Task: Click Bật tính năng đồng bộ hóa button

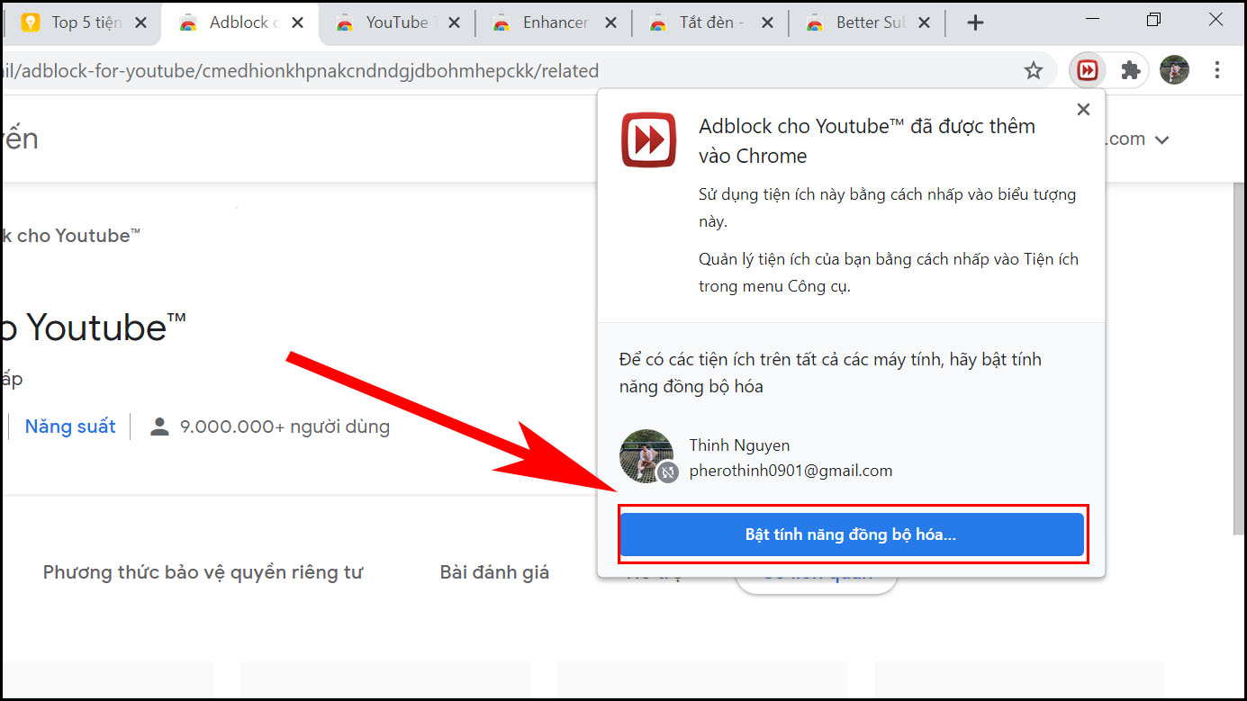Action: (852, 534)
